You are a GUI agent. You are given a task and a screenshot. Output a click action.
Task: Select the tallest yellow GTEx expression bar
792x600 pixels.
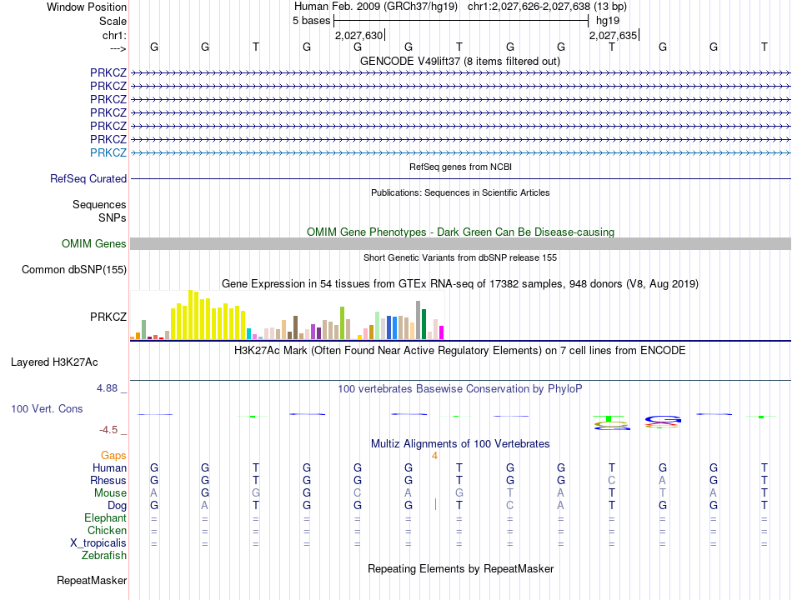point(190,315)
